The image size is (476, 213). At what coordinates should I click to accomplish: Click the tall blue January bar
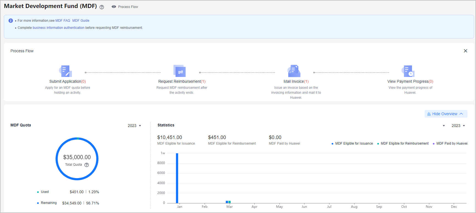177,178
